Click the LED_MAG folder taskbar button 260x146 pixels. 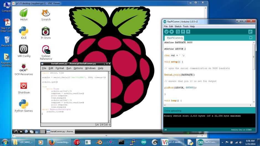[x=23, y=142]
